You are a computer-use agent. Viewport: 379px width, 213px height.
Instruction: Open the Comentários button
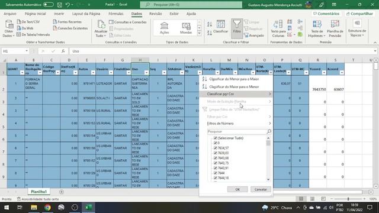point(326,14)
